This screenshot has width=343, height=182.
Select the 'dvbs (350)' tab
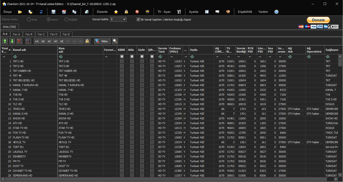[10, 27]
